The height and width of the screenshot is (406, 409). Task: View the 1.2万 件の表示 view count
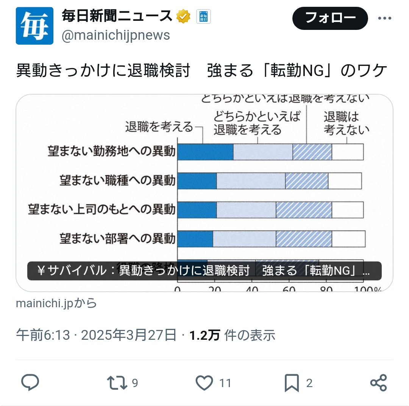point(232,335)
